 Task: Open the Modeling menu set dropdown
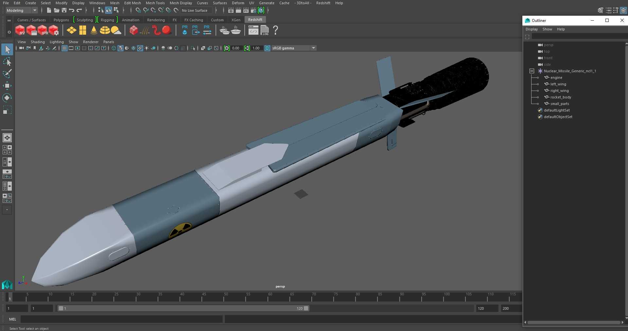click(22, 10)
